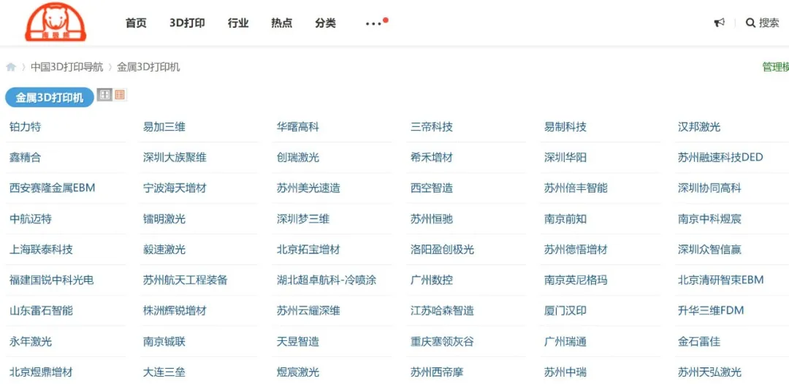Open the 铂力特 company link
The height and width of the screenshot is (384, 789).
coord(26,127)
